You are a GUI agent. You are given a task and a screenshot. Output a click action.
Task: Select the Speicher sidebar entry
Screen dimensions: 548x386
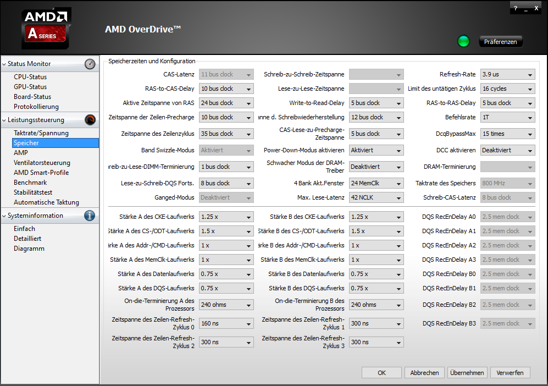pos(56,142)
